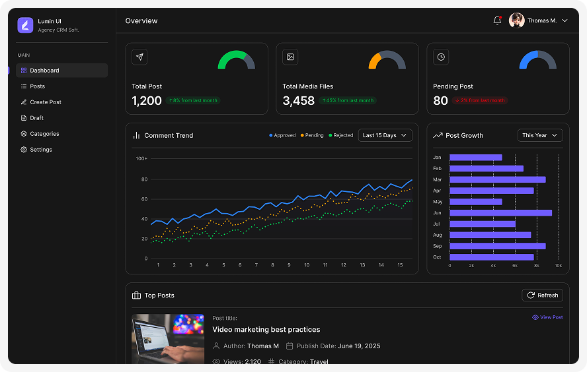Viewport: 587px width, 372px height.
Task: Open Create Post in the sidebar
Action: (x=45, y=102)
